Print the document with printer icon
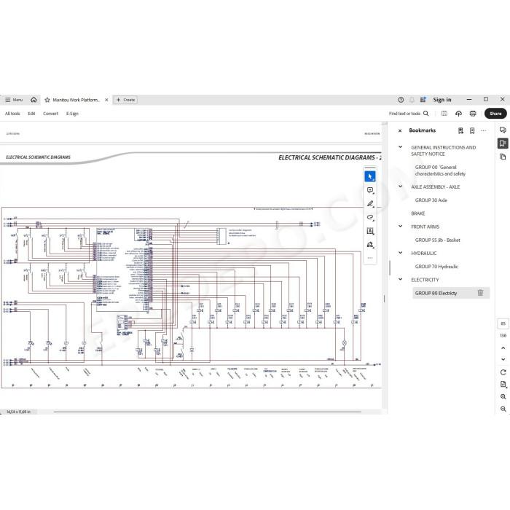 point(473,114)
